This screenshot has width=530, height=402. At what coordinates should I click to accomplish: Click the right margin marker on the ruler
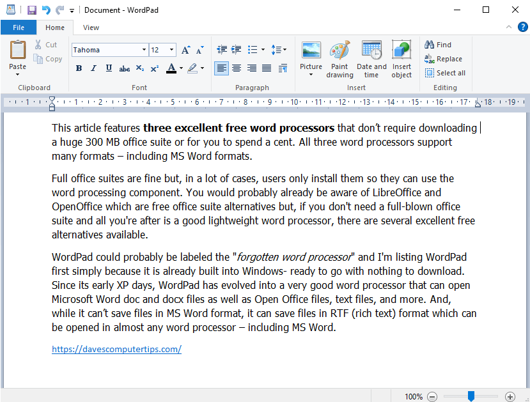(478, 103)
